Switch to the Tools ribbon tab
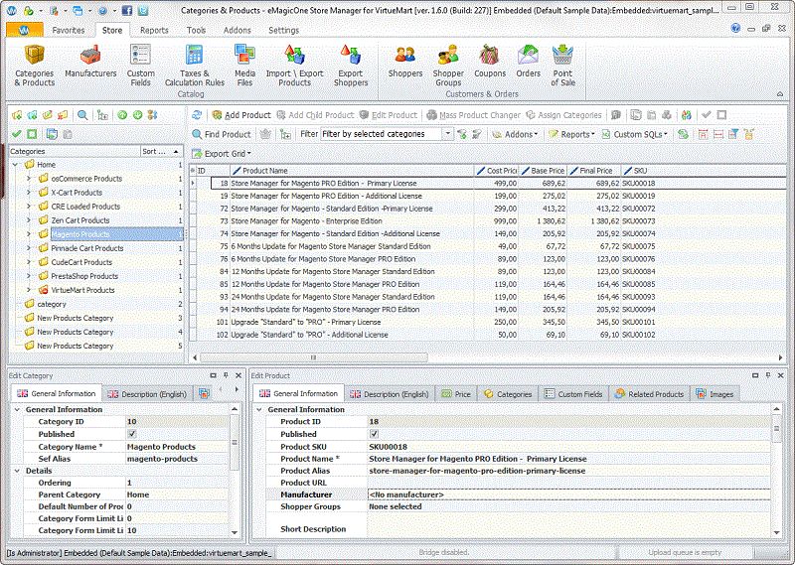 click(196, 31)
